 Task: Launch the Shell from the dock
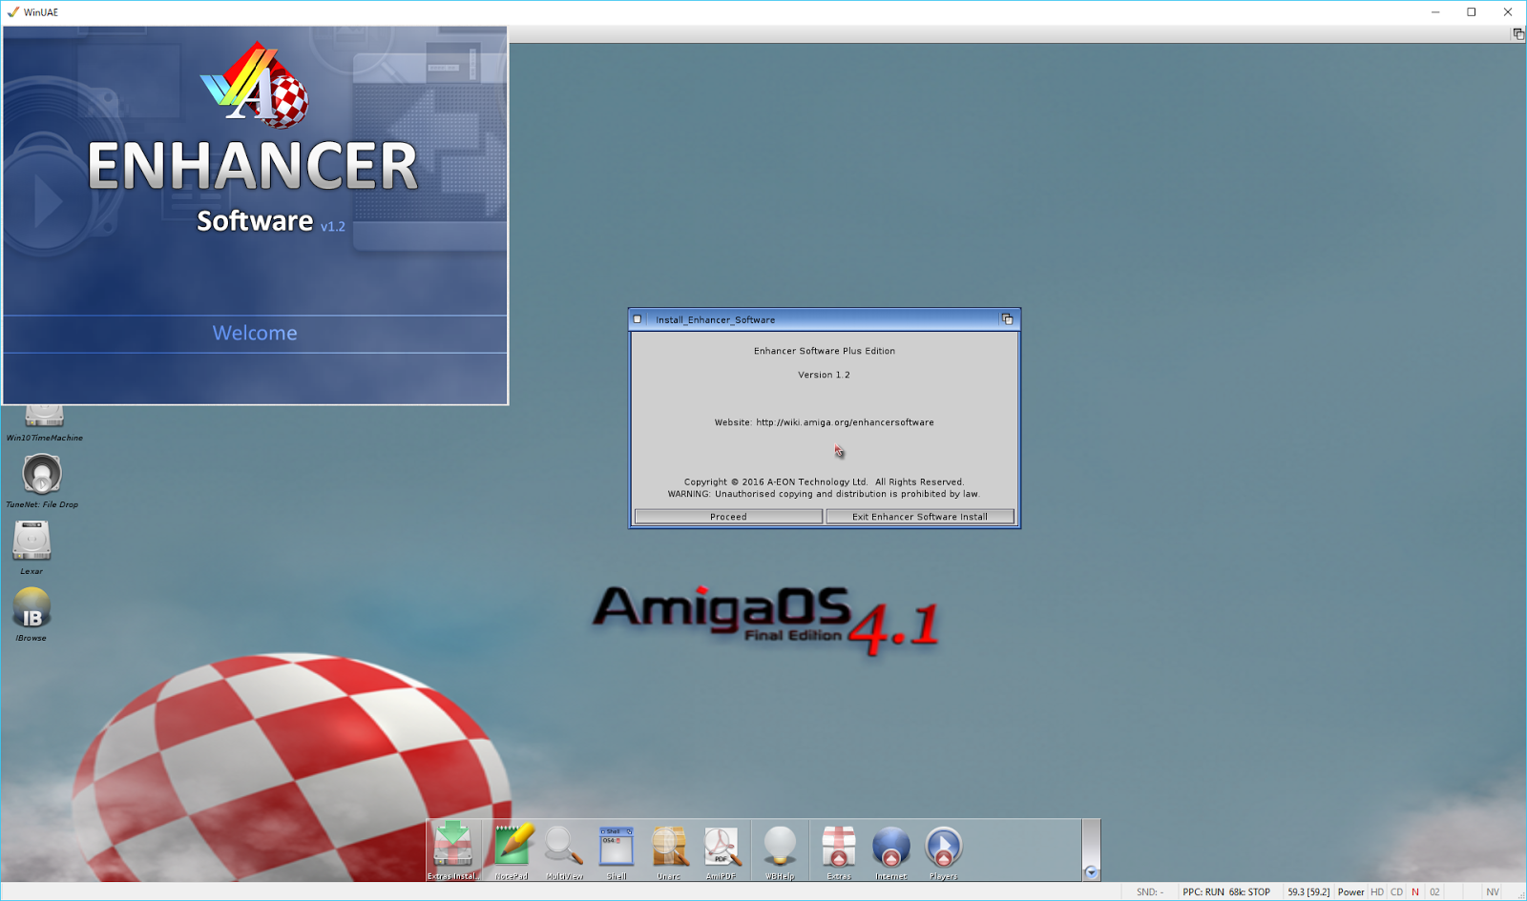coord(617,849)
